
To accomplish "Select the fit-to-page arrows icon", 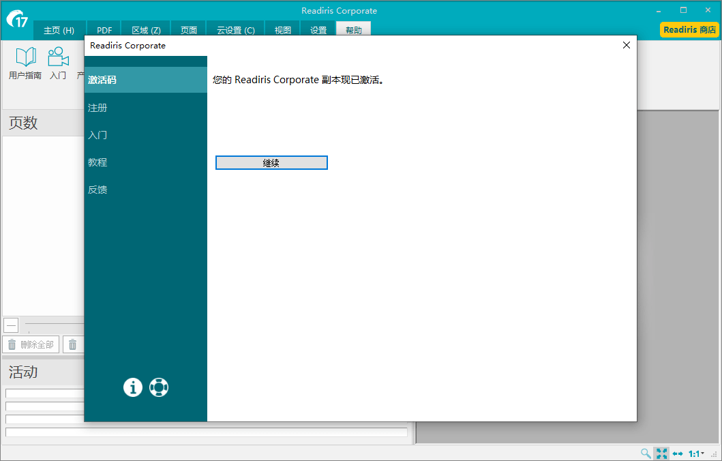I will [661, 453].
